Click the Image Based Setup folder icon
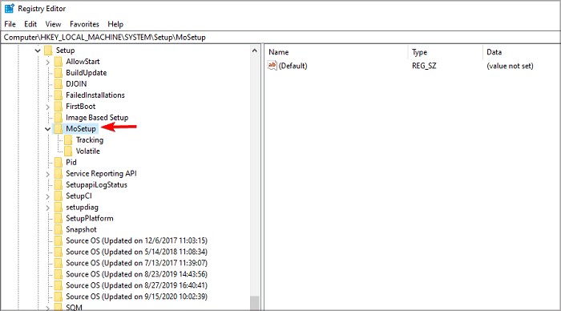561x311 pixels. click(59, 117)
